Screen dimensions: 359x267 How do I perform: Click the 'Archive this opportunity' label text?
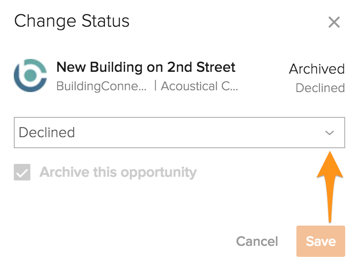(118, 172)
